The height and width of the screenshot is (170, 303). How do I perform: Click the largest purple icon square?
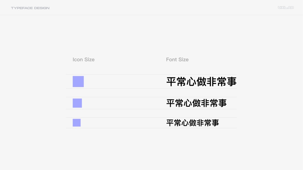point(78,81)
